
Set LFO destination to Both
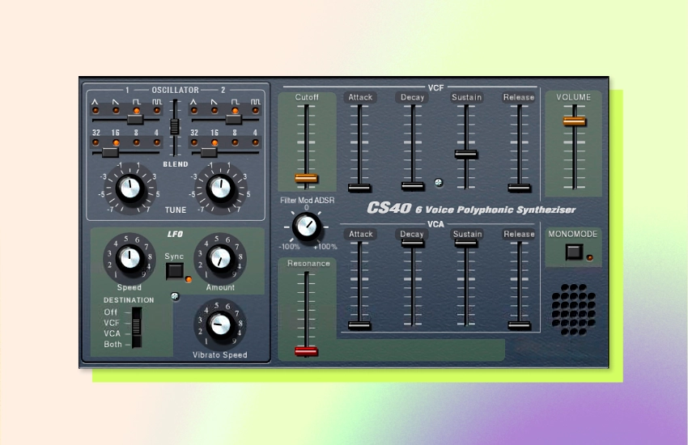coord(113,345)
